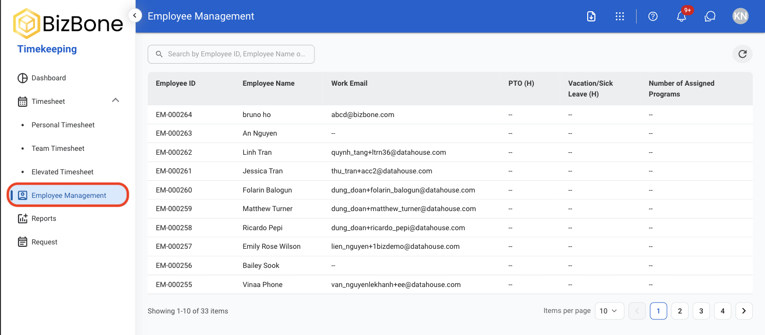Open the notifications bell
The height and width of the screenshot is (335, 765).
[x=681, y=17]
